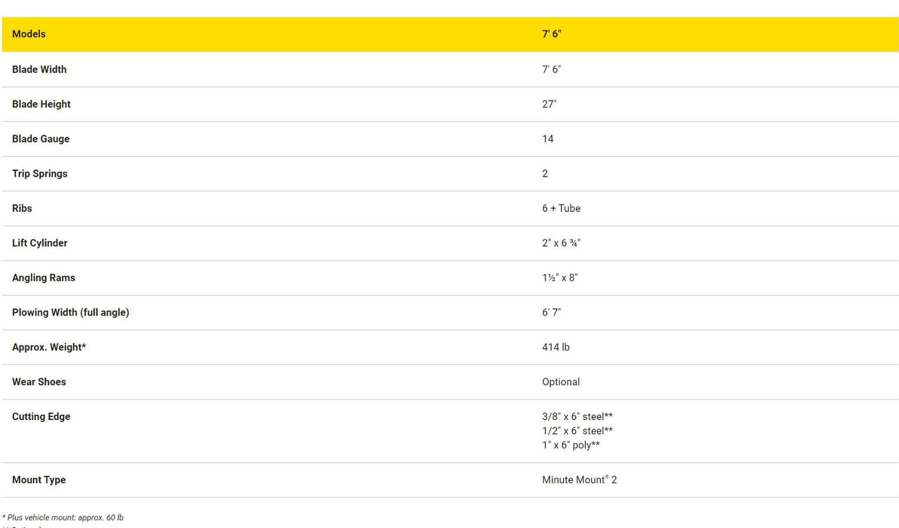Click the Wear Shoes "Optional" value
899x528 pixels.
click(561, 382)
